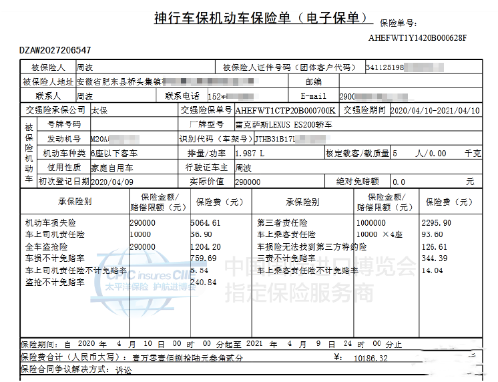The width and height of the screenshot is (498, 382).
Task: Select insured name 周波 beside 被保险人
Action: point(84,68)
